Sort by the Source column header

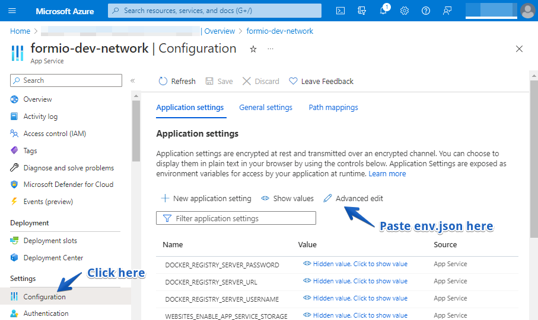tap(445, 245)
